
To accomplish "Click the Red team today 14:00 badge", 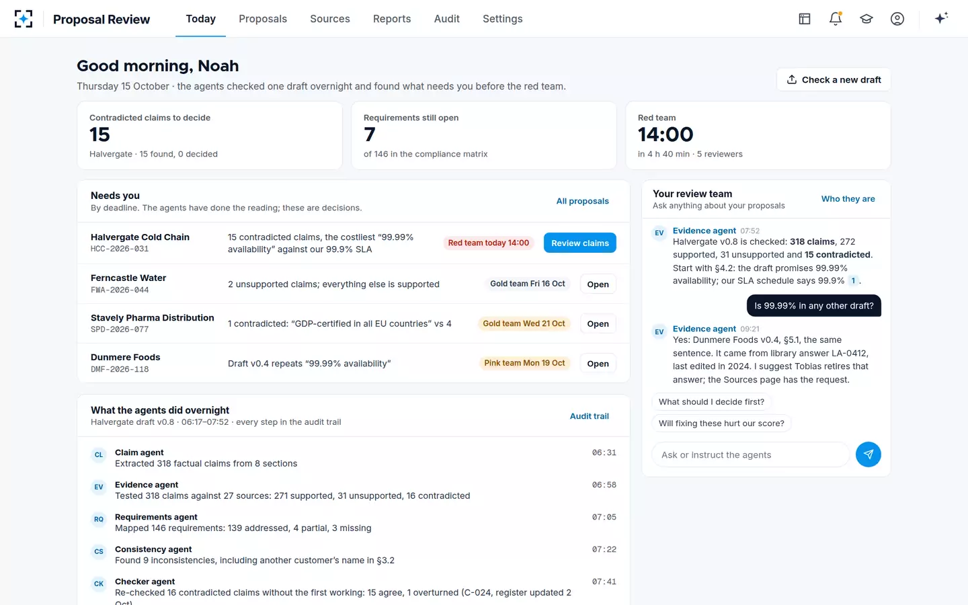I will click(x=489, y=243).
